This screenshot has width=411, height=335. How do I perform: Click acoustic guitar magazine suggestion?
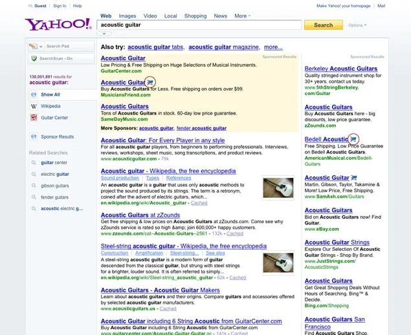[223, 47]
